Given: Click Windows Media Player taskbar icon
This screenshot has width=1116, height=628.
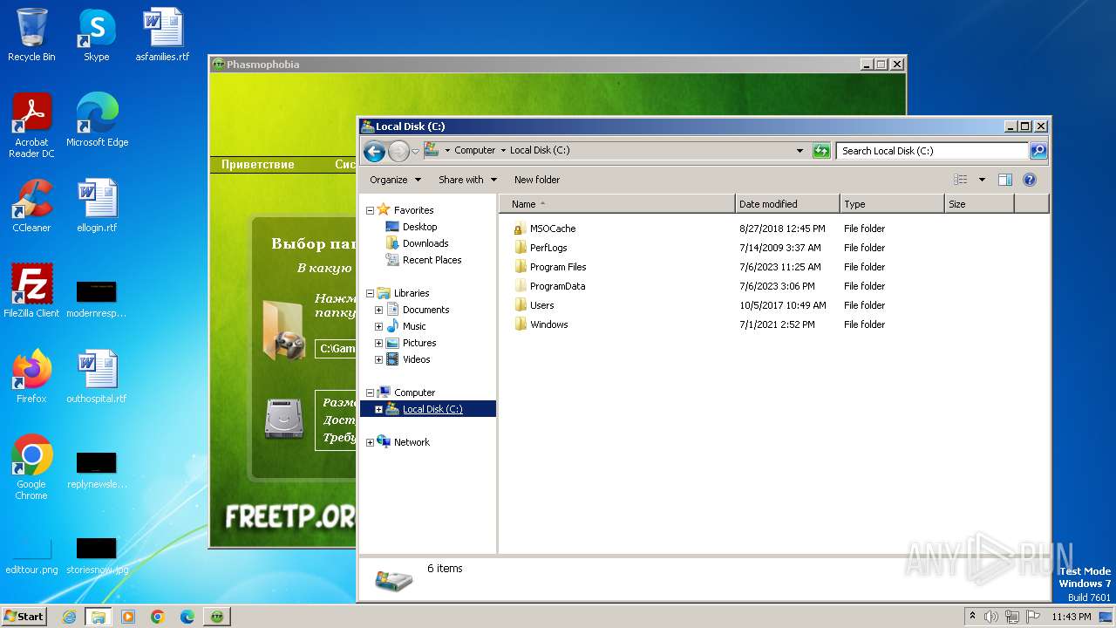Looking at the screenshot, I should [128, 617].
